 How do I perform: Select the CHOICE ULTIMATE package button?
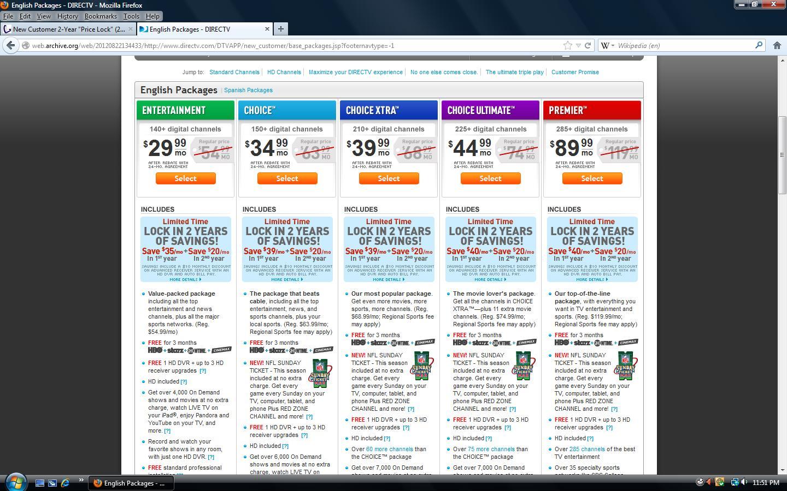click(x=490, y=178)
